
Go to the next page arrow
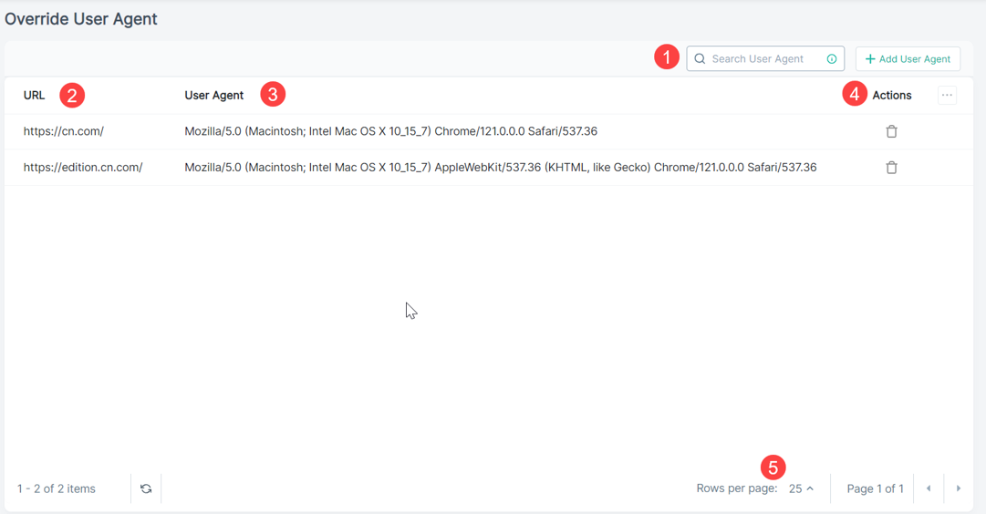coord(959,488)
